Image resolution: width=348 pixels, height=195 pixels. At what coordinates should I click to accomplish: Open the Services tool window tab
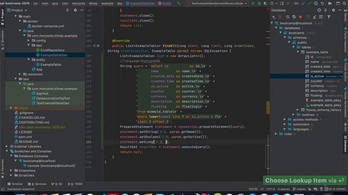[x=37, y=184]
